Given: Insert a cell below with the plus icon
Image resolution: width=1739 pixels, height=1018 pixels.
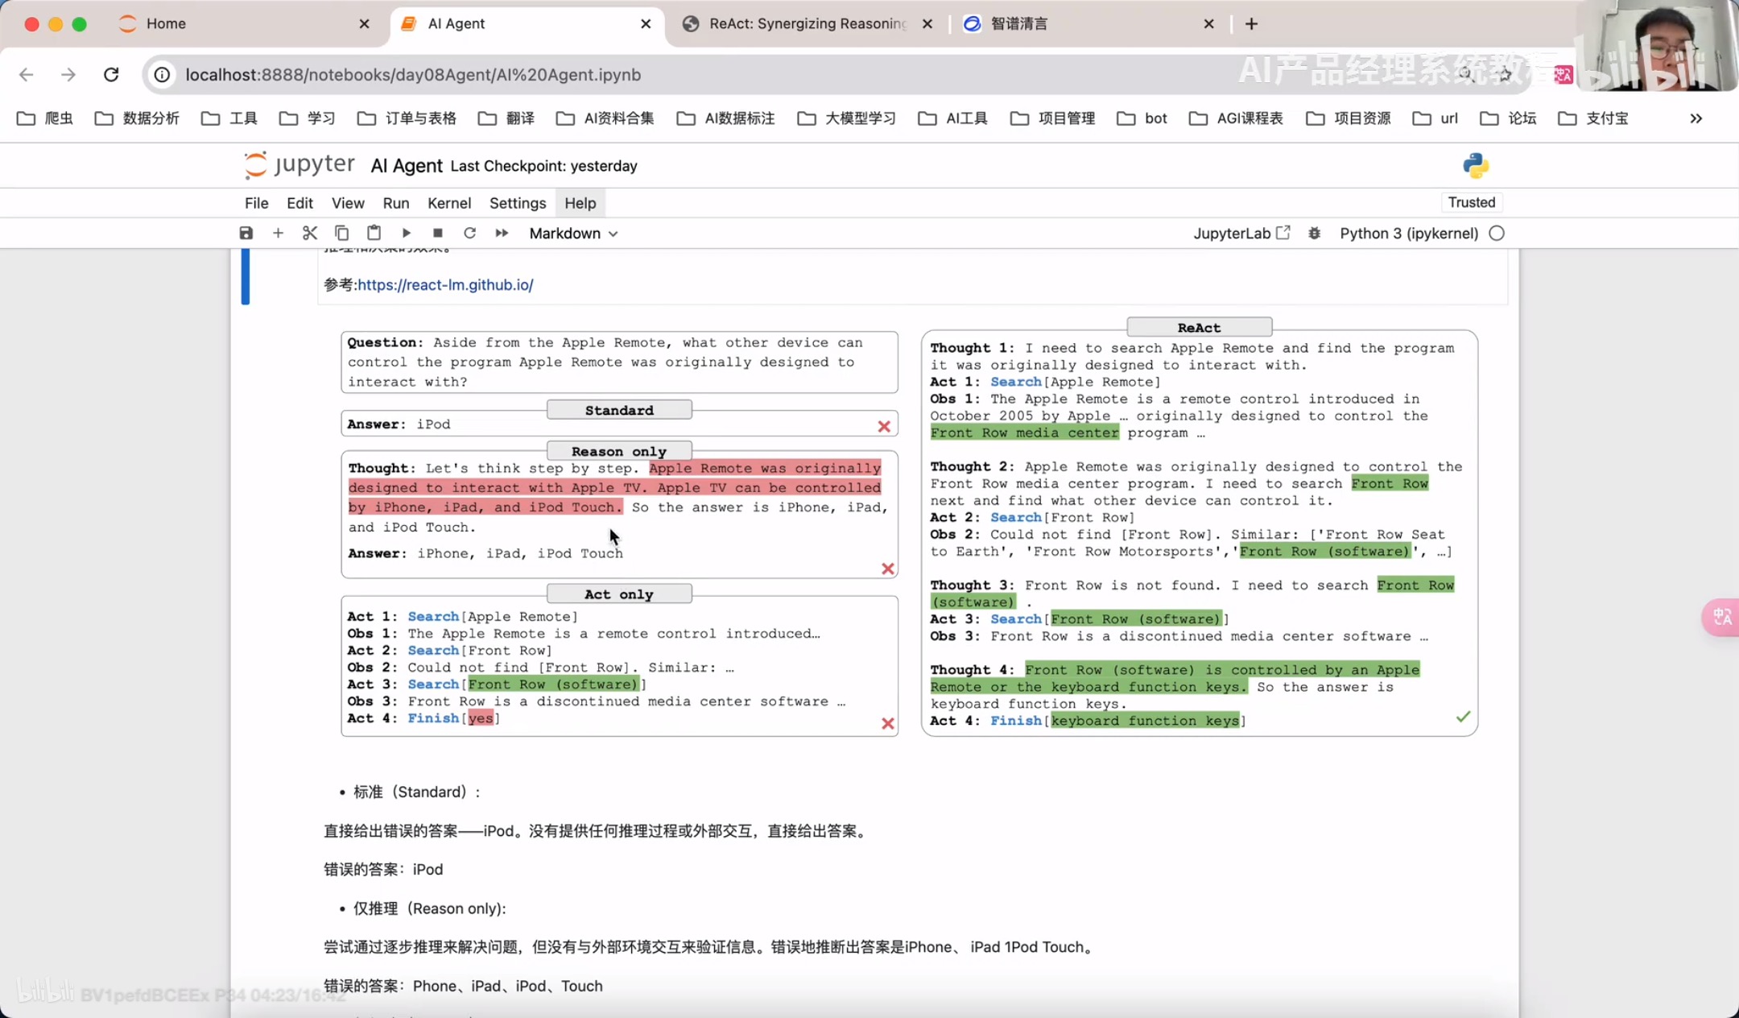Looking at the screenshot, I should [278, 234].
